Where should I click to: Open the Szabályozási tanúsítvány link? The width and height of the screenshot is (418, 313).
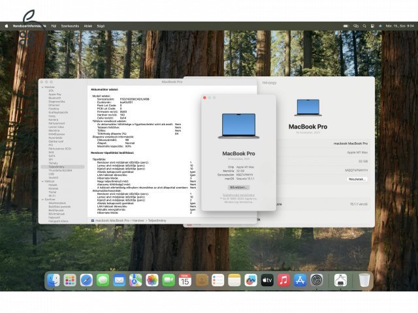tap(238, 195)
